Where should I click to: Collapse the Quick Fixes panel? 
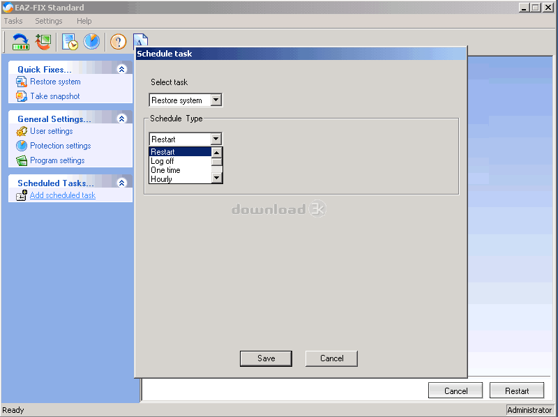point(122,69)
